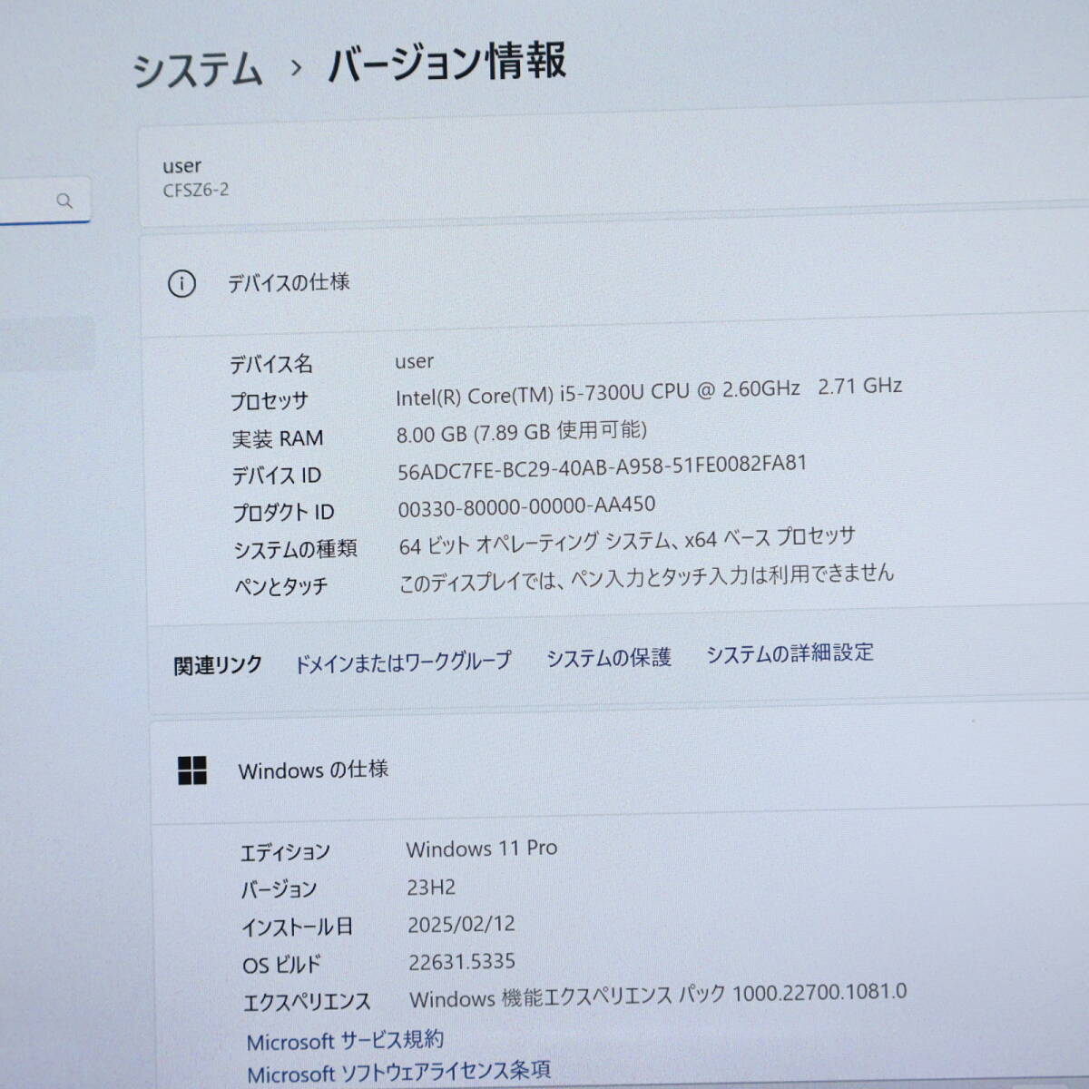Screen dimensions: 1089x1089
Task: Click the Windows logo icon
Action: 192,770
